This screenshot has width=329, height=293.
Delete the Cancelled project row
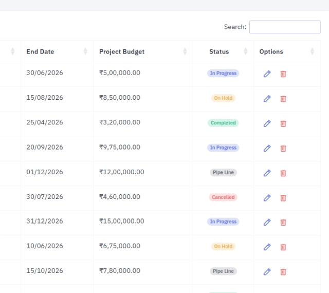pyautogui.click(x=283, y=198)
